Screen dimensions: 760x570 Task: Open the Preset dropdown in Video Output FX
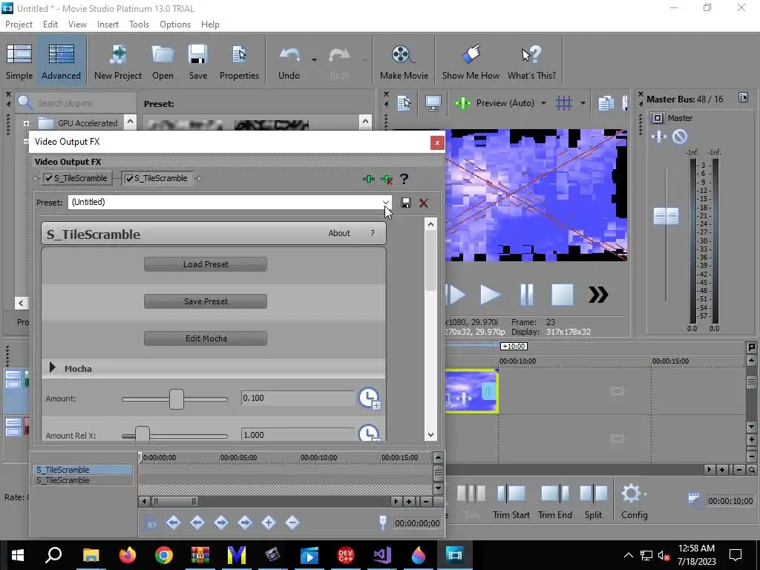pyautogui.click(x=385, y=202)
